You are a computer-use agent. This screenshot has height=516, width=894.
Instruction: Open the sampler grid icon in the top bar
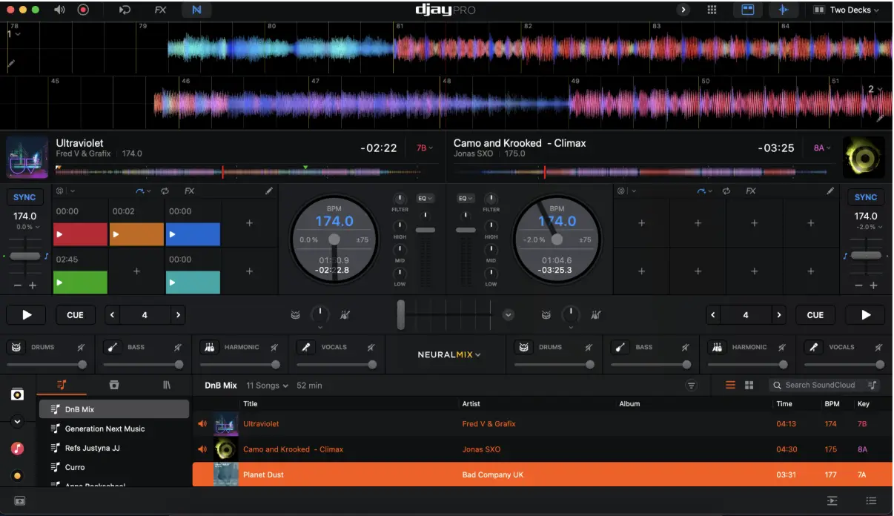pos(712,10)
